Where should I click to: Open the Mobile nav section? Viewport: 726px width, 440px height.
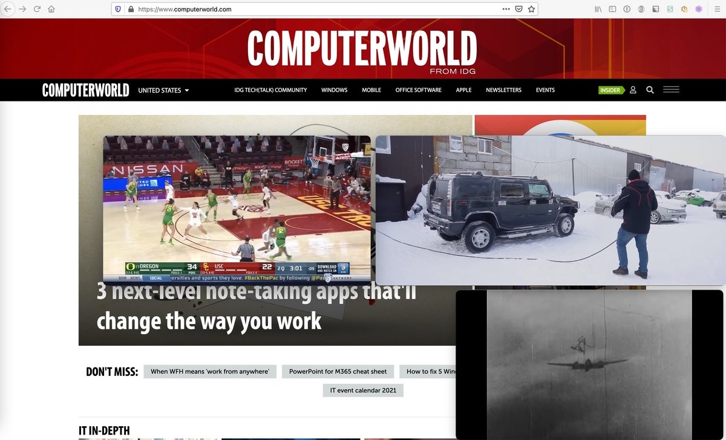coord(371,90)
